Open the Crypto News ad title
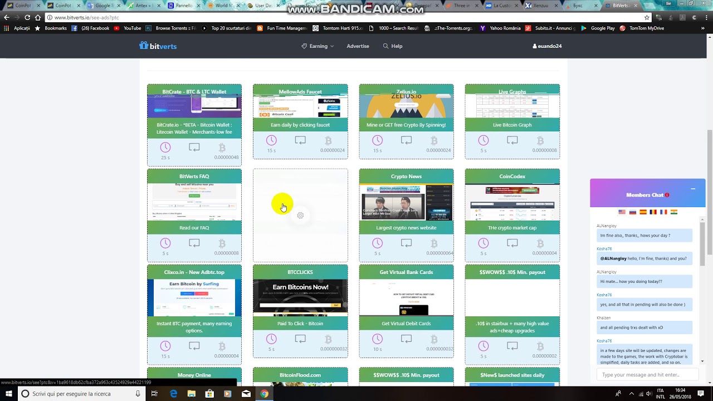Viewport: 713px width, 401px height. point(407,177)
